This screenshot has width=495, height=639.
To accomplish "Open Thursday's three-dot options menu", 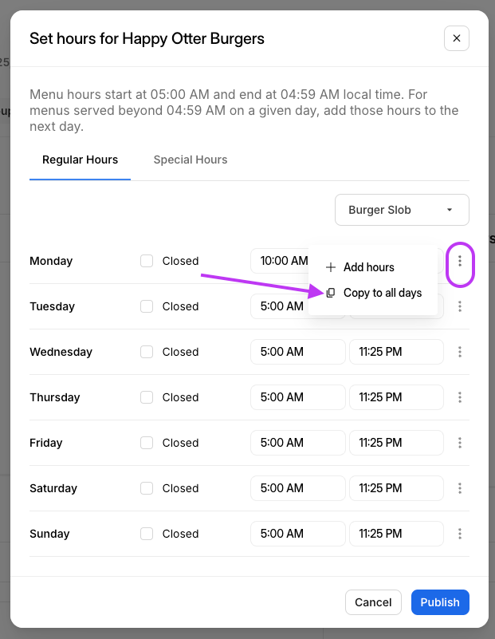I will [x=460, y=397].
